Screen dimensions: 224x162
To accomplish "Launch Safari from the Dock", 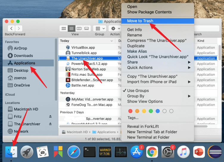I will (74, 152).
